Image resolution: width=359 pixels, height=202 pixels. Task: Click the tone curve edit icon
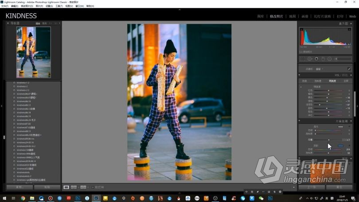point(349,69)
